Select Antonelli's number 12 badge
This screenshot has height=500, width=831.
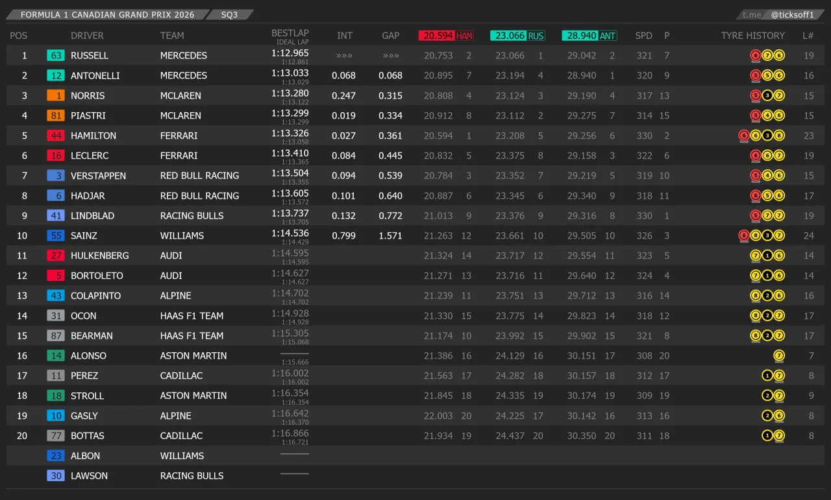[x=56, y=76]
